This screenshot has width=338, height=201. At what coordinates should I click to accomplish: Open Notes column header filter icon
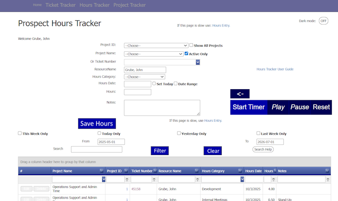tap(327, 171)
